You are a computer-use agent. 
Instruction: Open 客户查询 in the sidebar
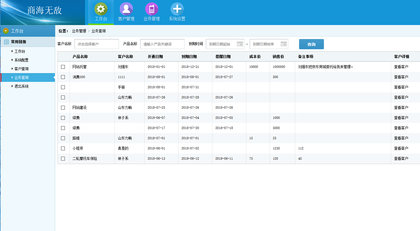[21, 69]
